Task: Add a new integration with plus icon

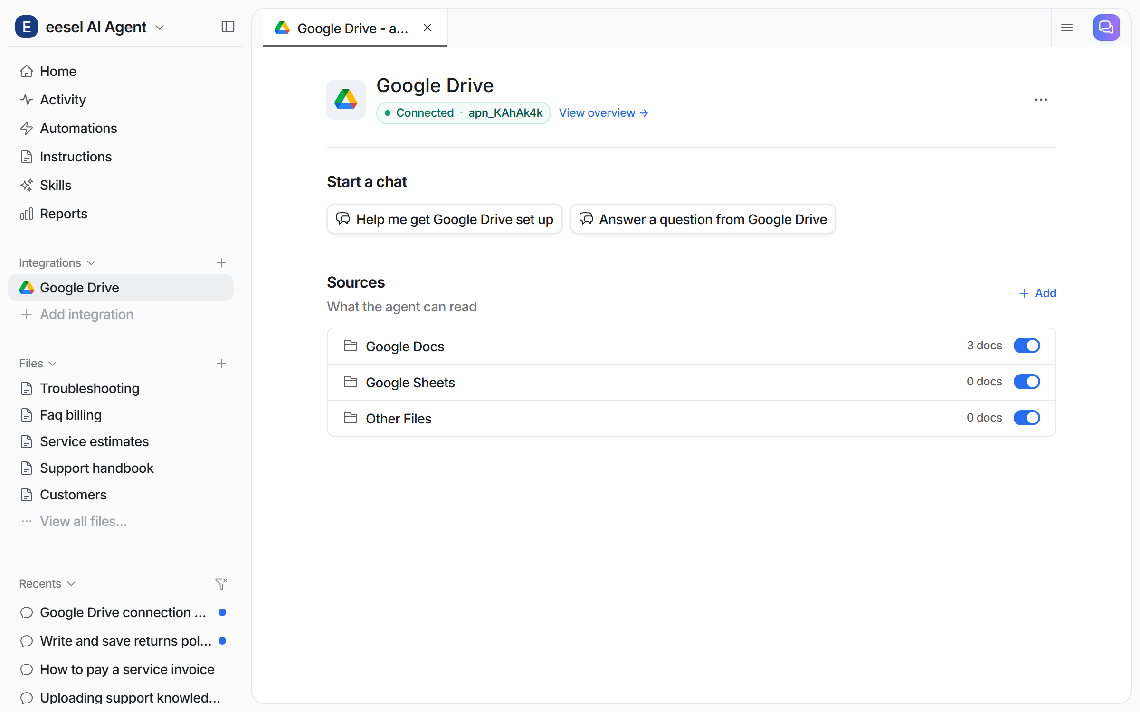Action: (x=221, y=263)
